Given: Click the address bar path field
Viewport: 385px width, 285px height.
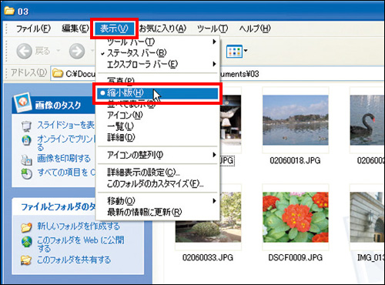Looking at the screenshot, I should coord(218,74).
